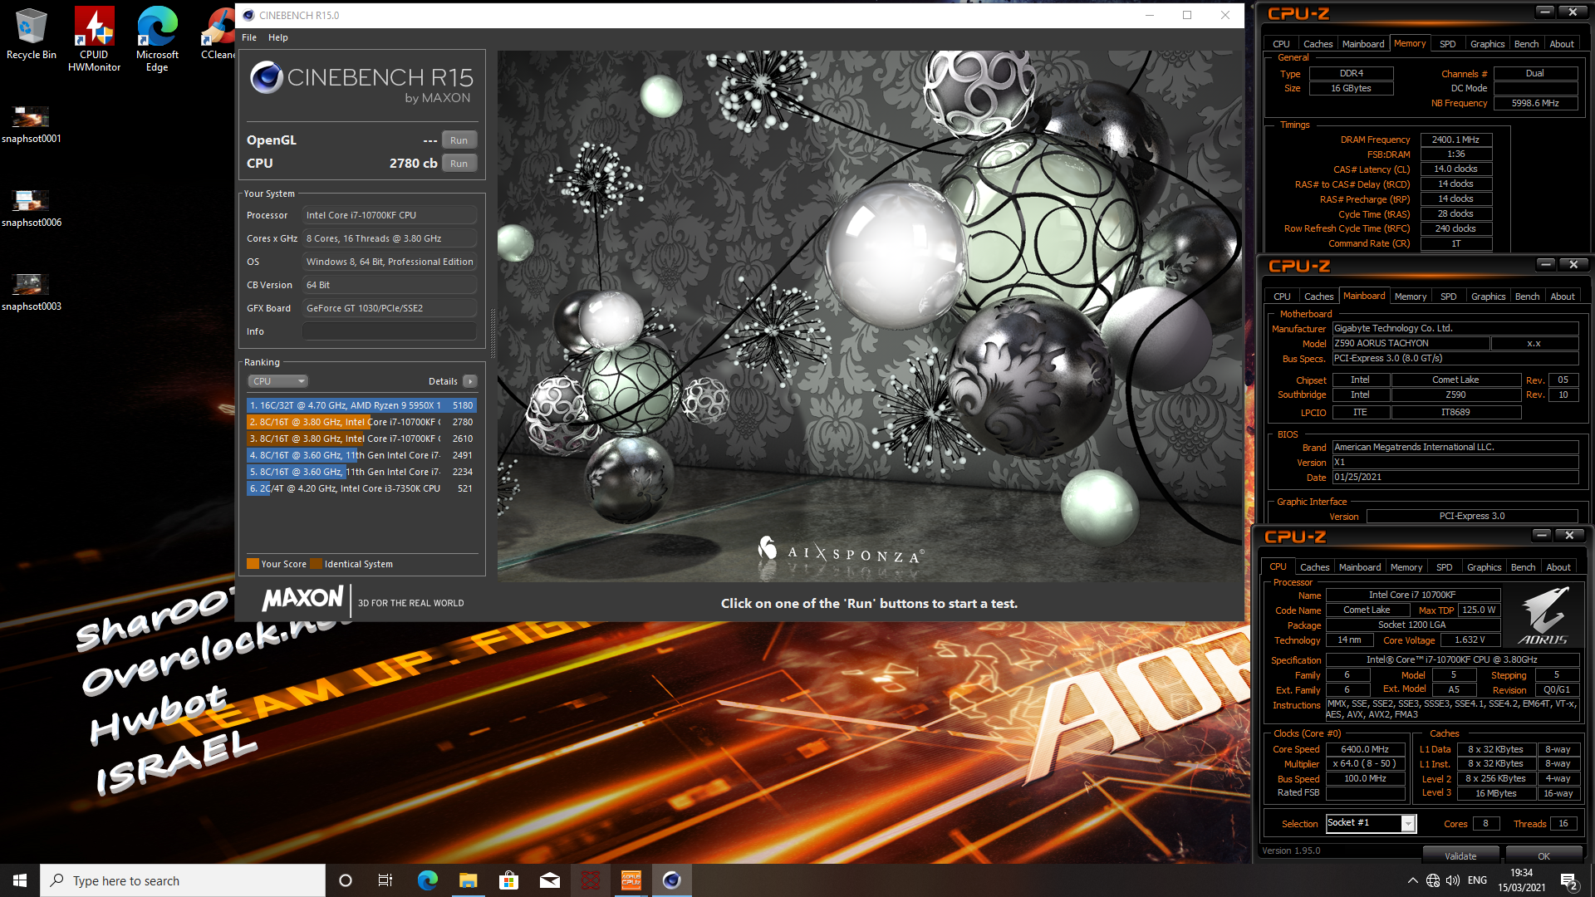
Task: Open red app icon on taskbar
Action: click(x=590, y=880)
